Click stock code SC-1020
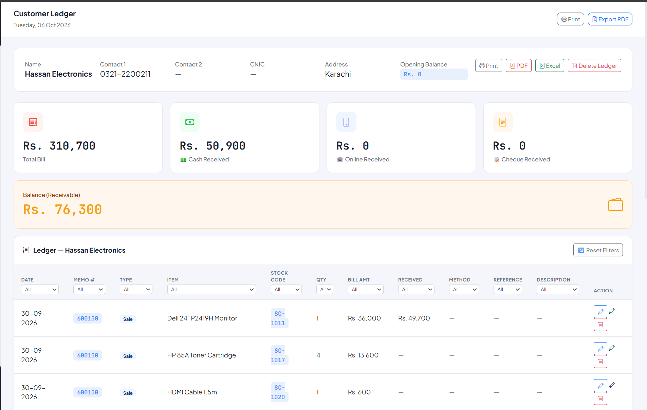The width and height of the screenshot is (647, 410). [x=279, y=392]
